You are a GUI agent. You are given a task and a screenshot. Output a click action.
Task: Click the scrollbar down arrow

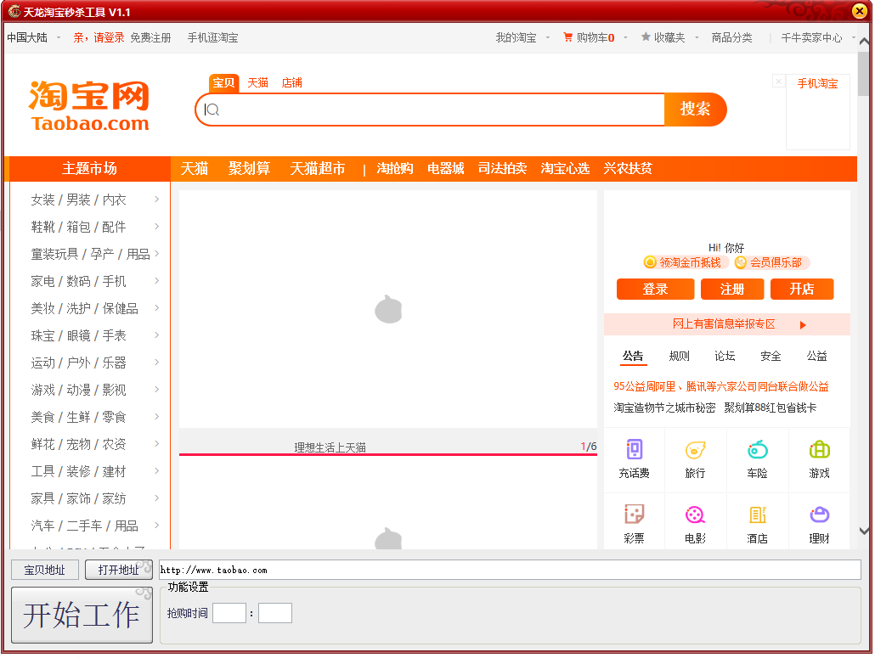click(864, 531)
